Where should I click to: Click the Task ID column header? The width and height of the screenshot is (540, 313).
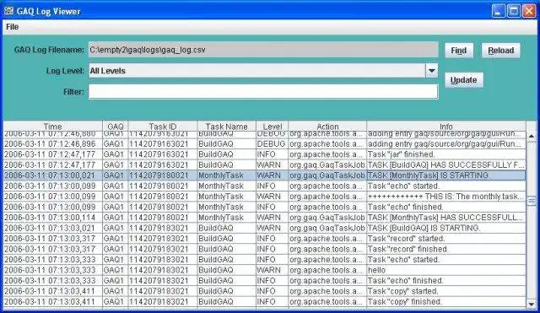coord(163,127)
